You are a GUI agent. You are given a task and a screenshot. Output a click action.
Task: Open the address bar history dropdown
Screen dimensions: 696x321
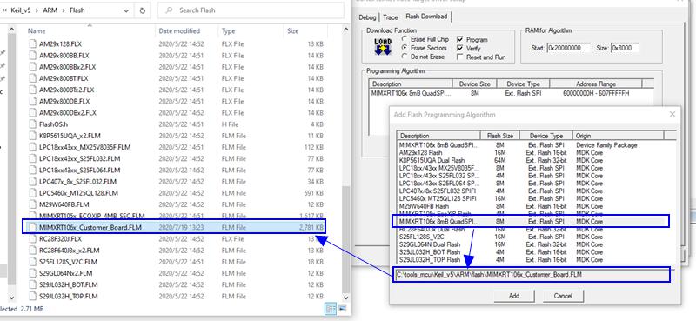coord(126,10)
